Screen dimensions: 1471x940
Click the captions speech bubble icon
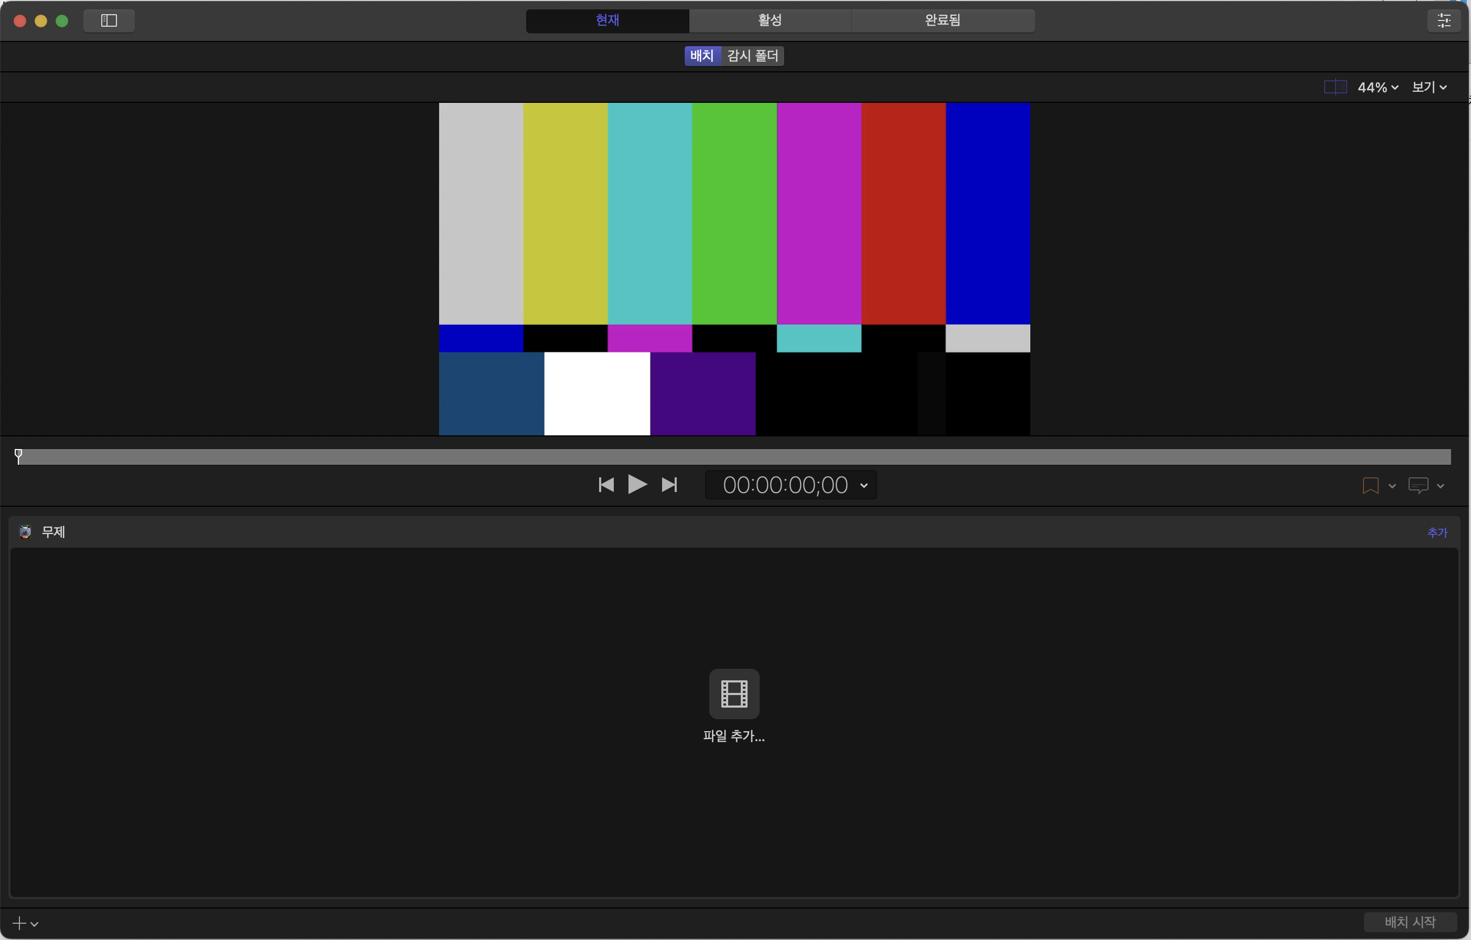pyautogui.click(x=1417, y=486)
